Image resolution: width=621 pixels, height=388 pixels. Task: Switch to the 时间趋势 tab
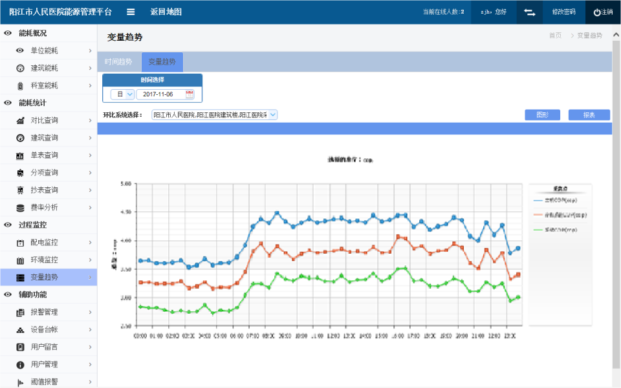click(x=118, y=62)
